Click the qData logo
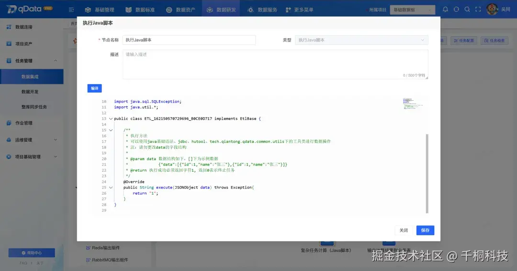 click(29, 9)
